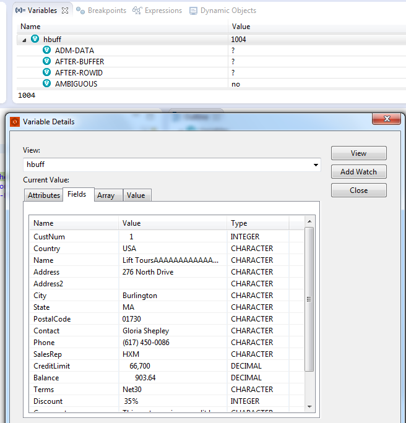Select the AMBIGUOUS row
This screenshot has width=406, height=423.
pos(212,83)
